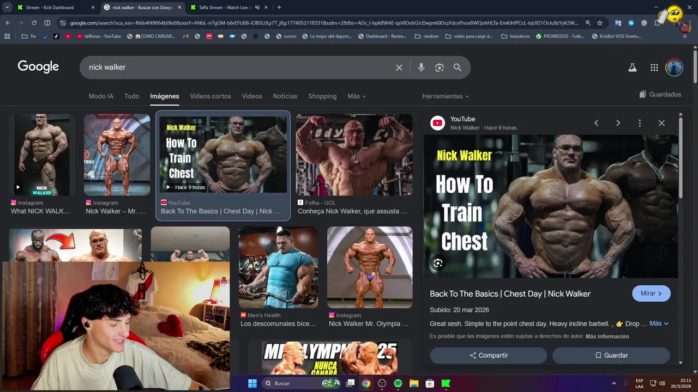Screen dimensions: 698x392
Task: Show hidden system tray icons
Action: point(614,383)
